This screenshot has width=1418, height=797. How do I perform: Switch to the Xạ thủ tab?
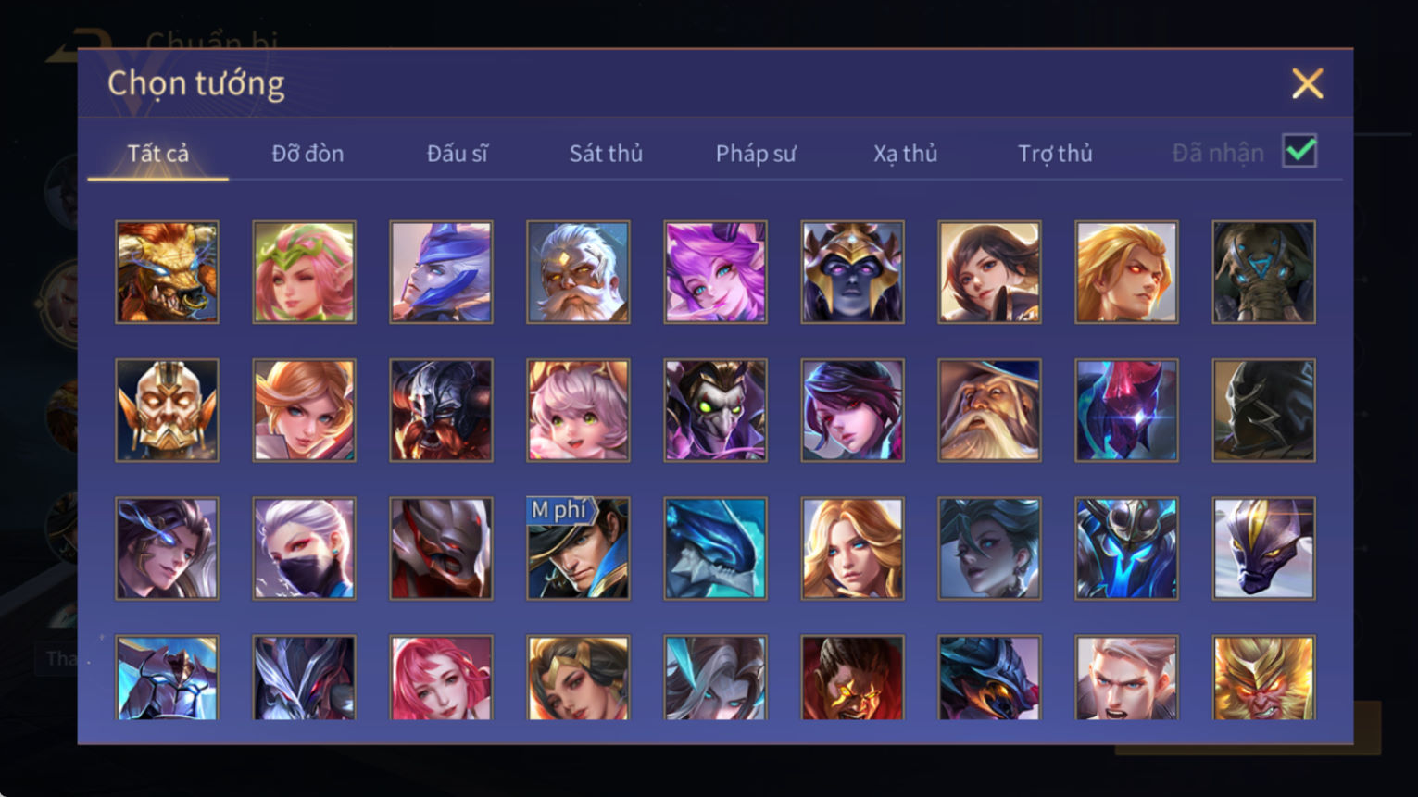click(905, 153)
